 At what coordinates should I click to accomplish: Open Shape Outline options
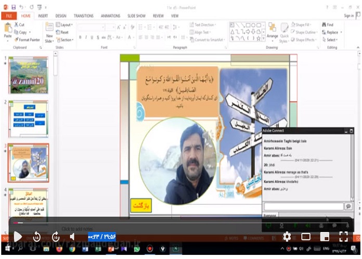coord(304,32)
